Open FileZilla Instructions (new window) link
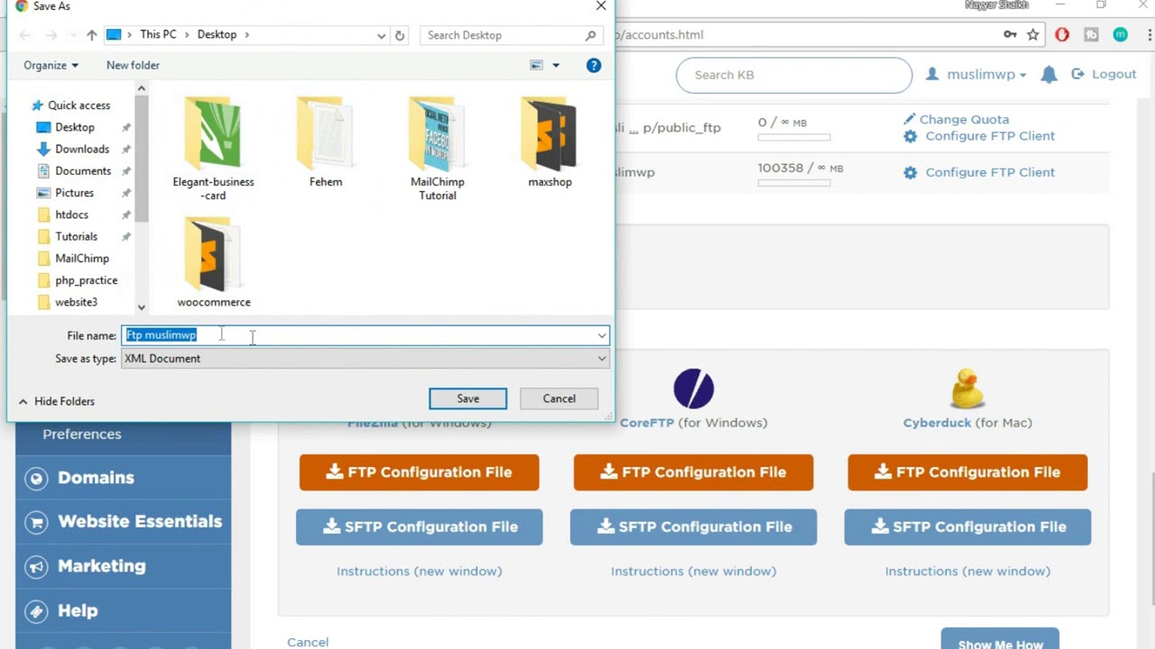1155x649 pixels. coord(420,571)
